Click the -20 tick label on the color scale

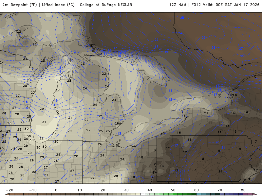point(9,190)
